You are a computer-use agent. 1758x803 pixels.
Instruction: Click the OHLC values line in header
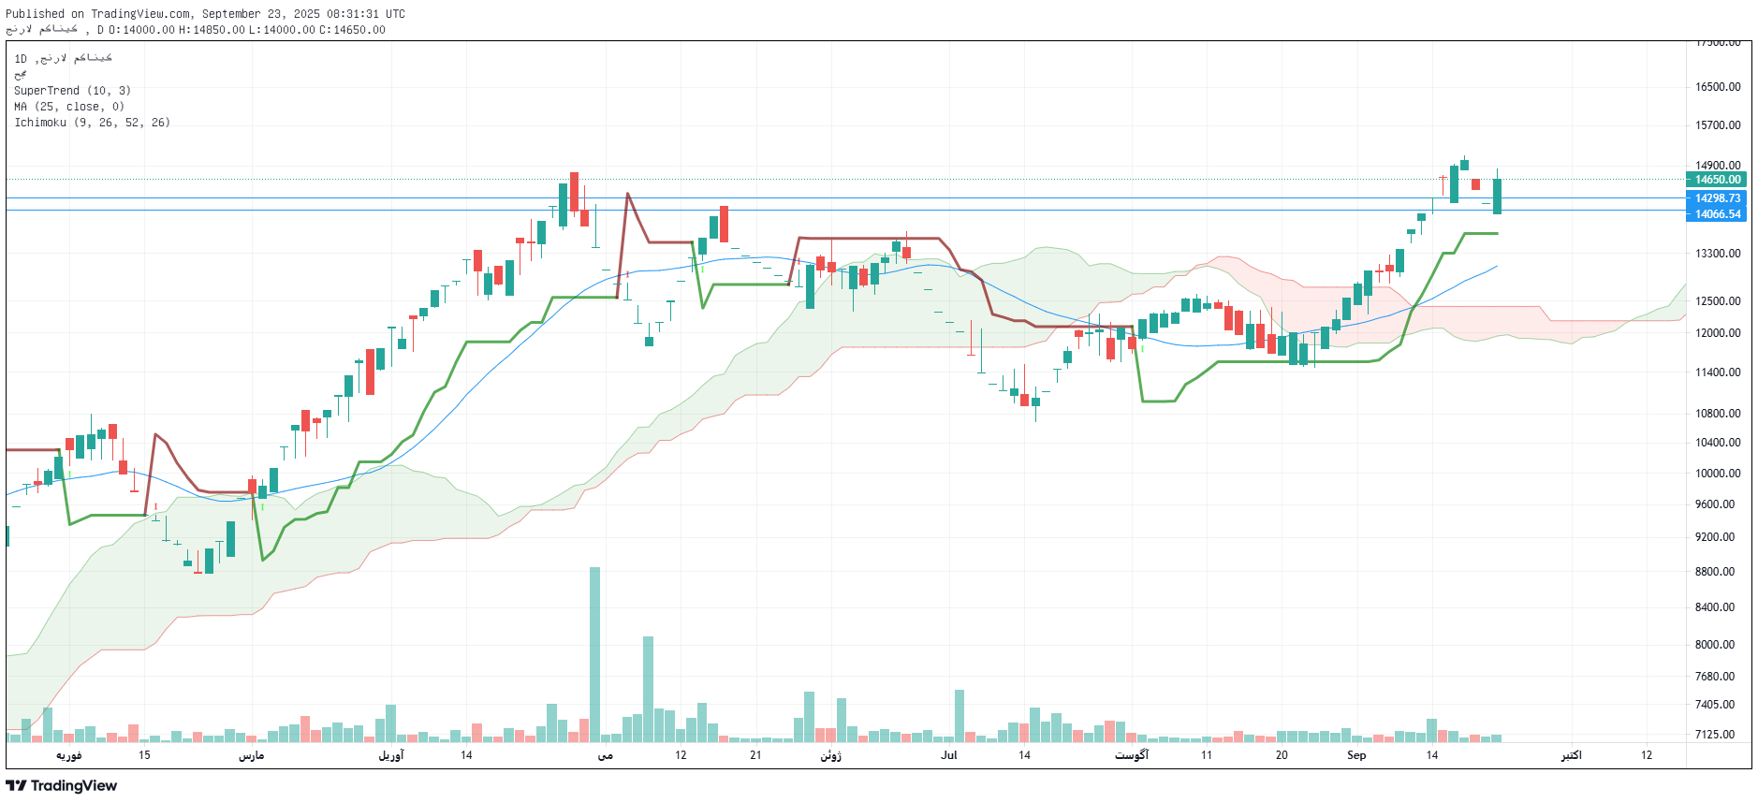click(x=242, y=30)
